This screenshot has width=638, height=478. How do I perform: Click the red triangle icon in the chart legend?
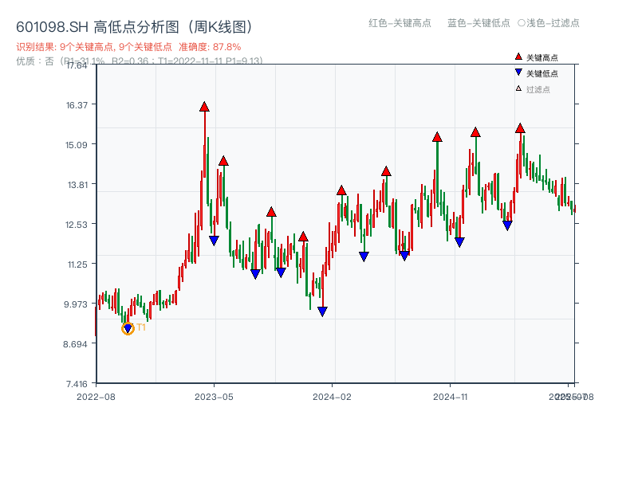518,57
